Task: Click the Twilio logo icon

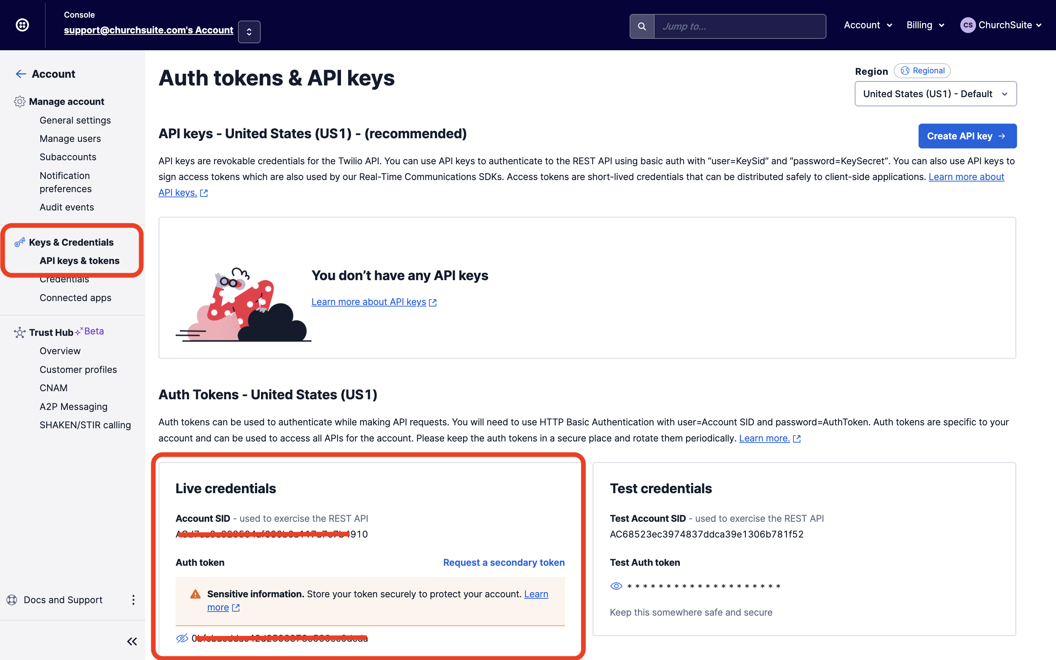Action: point(22,25)
